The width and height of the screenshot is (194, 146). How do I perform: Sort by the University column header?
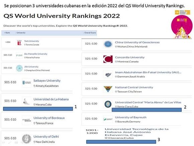[x=20, y=33]
